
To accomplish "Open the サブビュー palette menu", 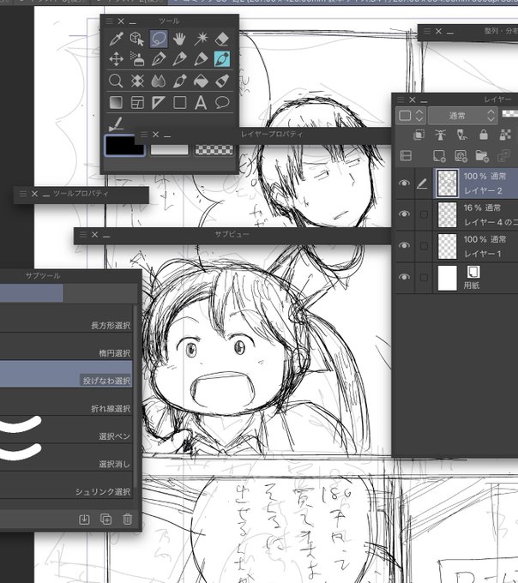I will (83, 235).
